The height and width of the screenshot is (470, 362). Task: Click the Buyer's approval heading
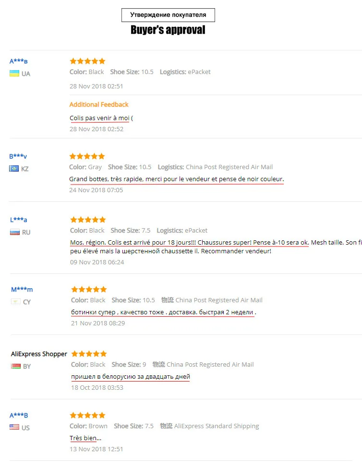pos(168,30)
